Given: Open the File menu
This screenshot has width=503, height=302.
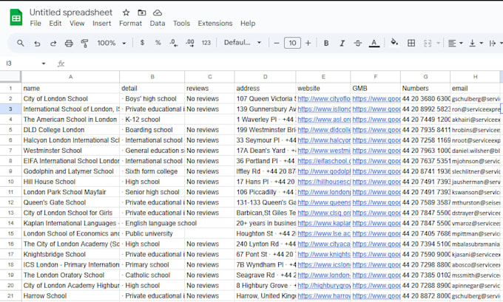Looking at the screenshot, I should point(36,24).
